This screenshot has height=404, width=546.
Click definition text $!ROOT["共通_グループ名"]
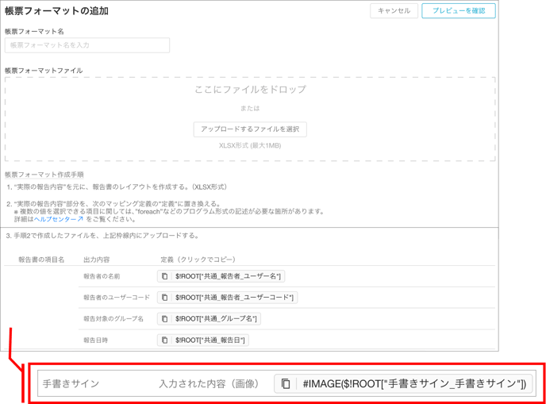pyautogui.click(x=216, y=318)
